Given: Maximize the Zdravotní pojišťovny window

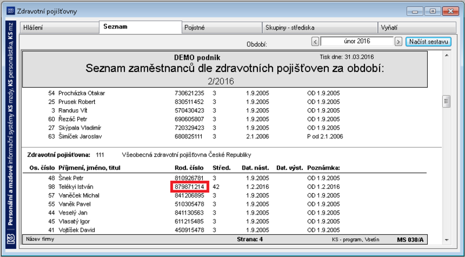Looking at the screenshot, I should (432, 11).
